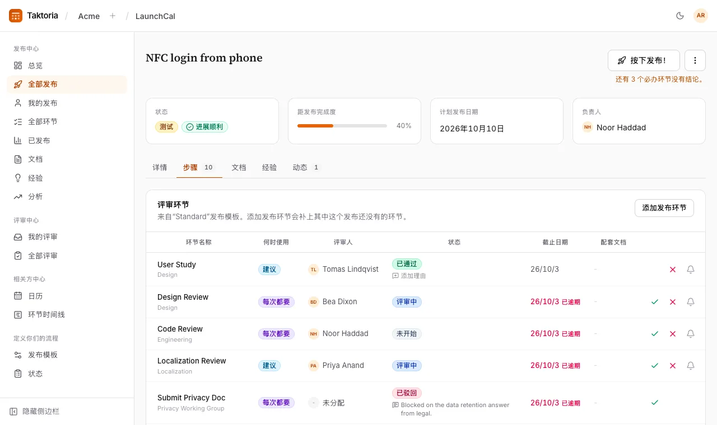
Task: Select 全部环节 sidebar item
Action: (x=67, y=121)
